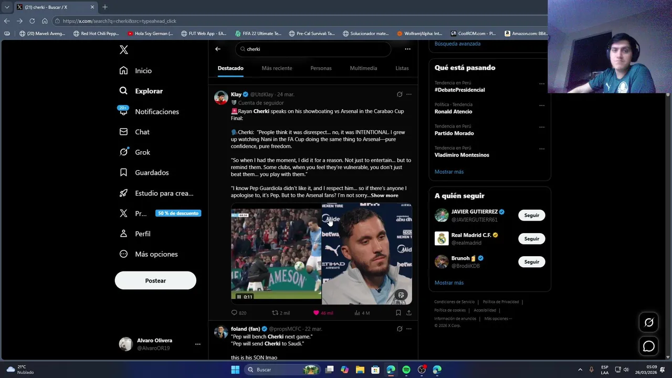Viewport: 672px width, 378px height.
Task: Open Búsqueda avanzada link
Action: click(457, 44)
